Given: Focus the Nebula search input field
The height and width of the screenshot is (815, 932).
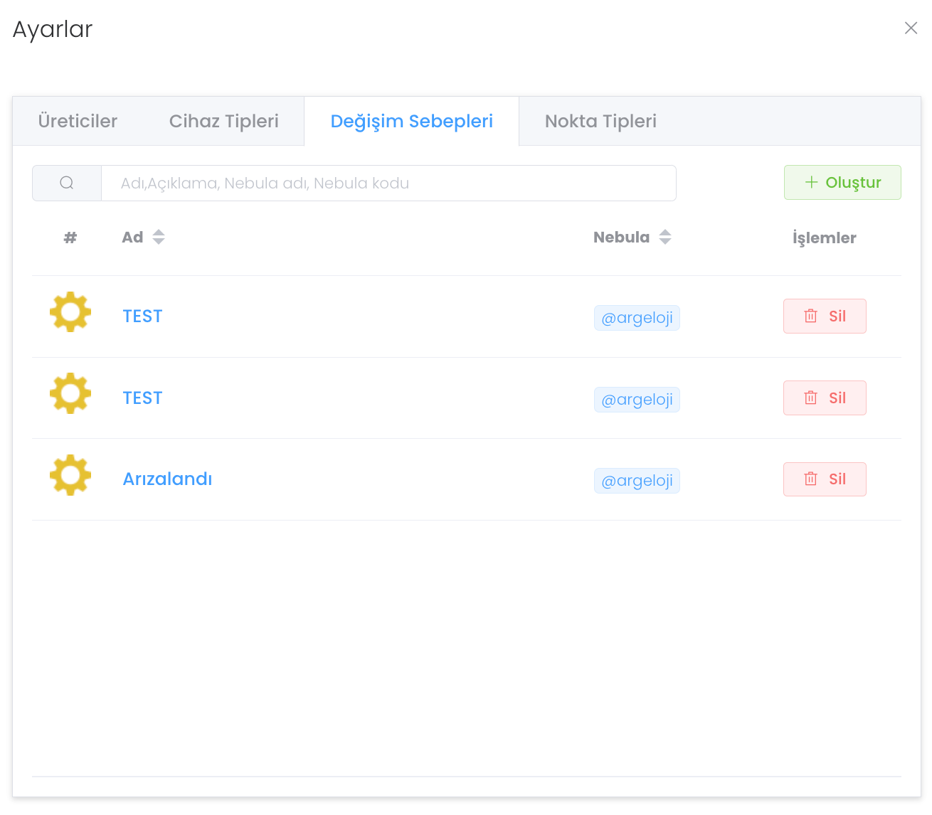Looking at the screenshot, I should (388, 183).
